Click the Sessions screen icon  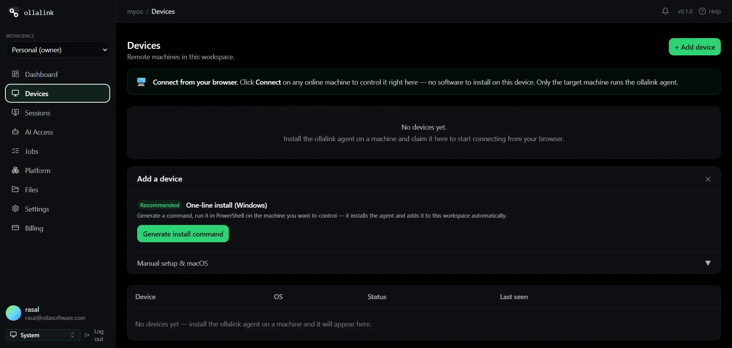pos(15,112)
